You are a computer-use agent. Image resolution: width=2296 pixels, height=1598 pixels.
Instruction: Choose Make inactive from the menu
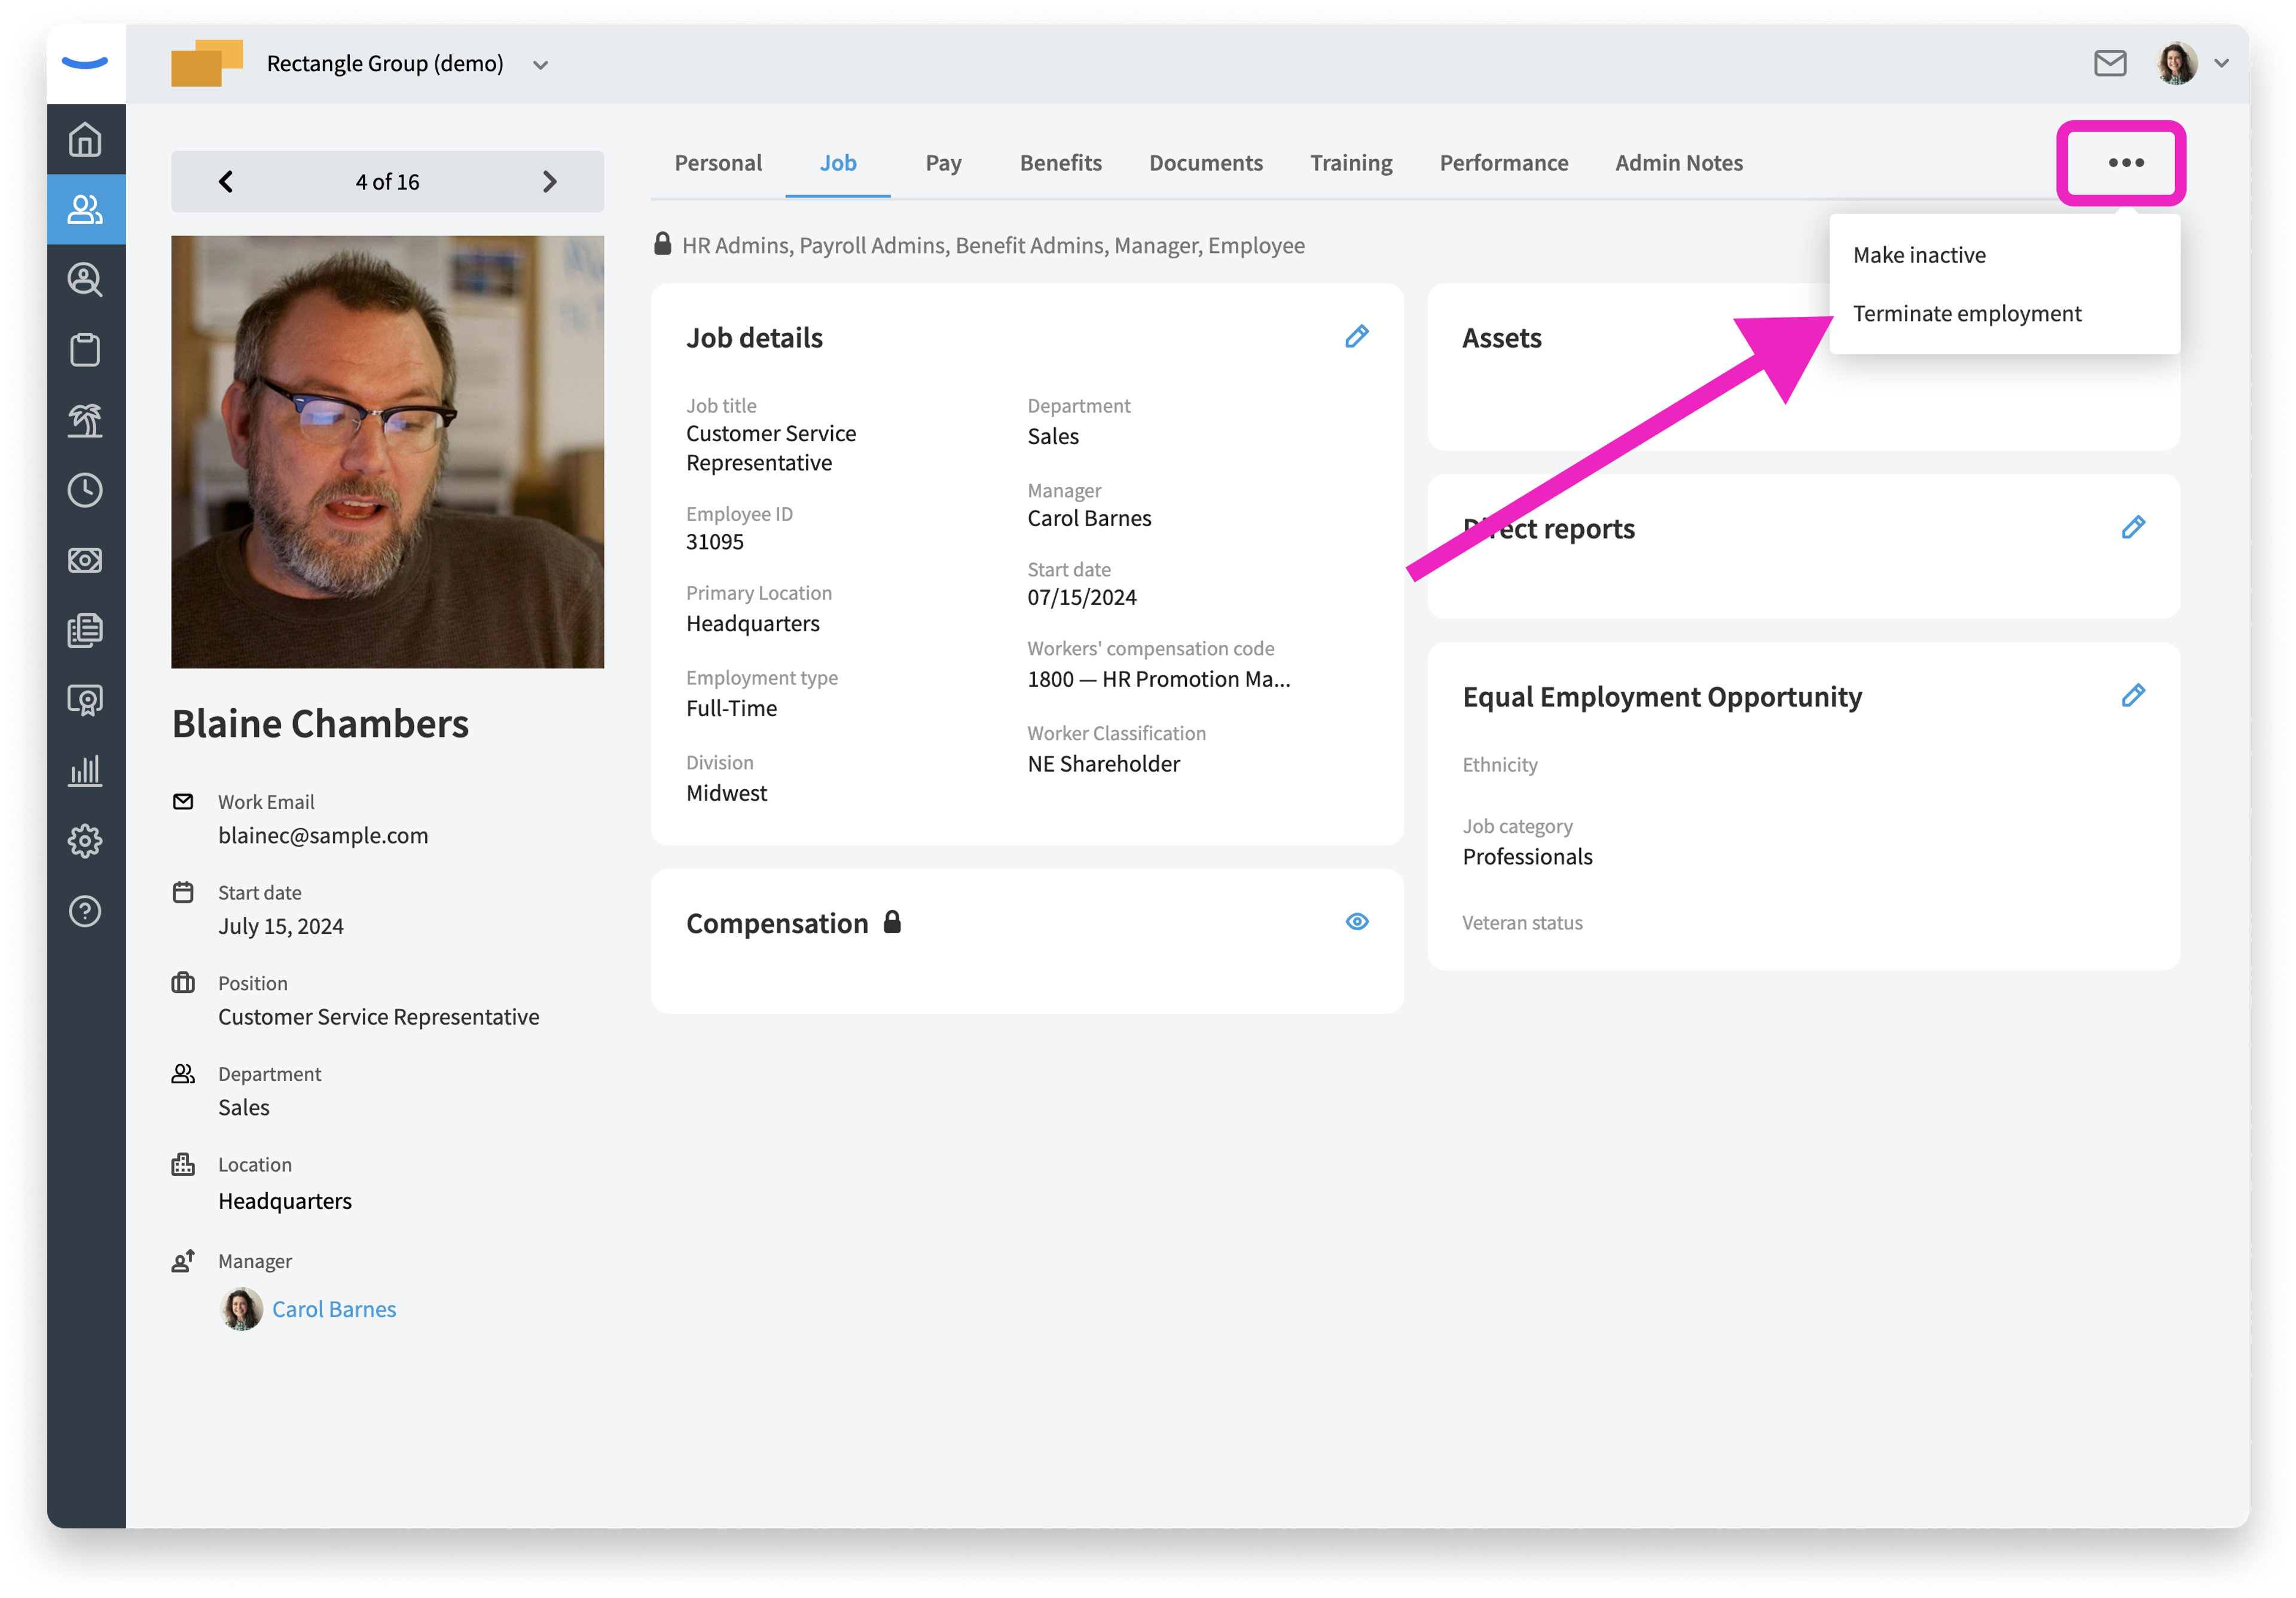tap(1919, 256)
